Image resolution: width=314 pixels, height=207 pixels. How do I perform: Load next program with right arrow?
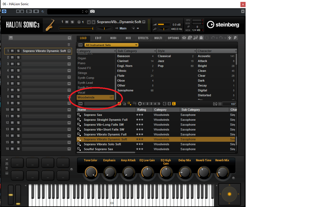[93, 22]
